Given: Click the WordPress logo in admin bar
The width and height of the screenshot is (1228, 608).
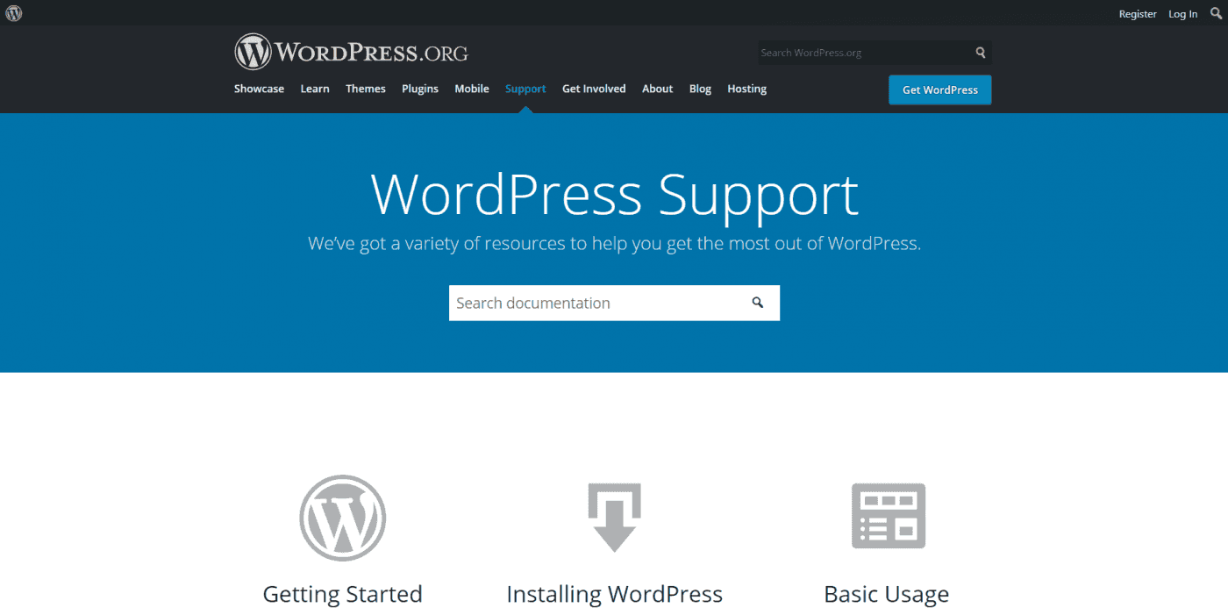Looking at the screenshot, I should click(x=14, y=13).
